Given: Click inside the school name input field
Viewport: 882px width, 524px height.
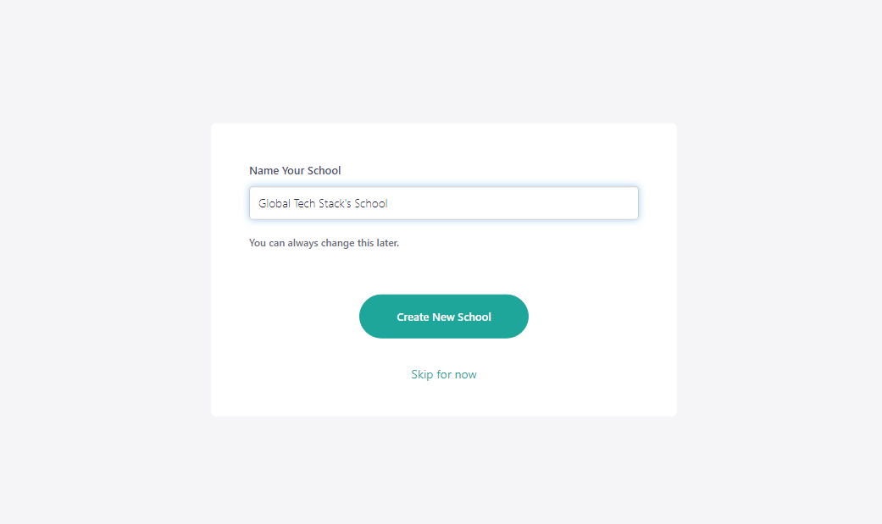Looking at the screenshot, I should click(x=444, y=203).
